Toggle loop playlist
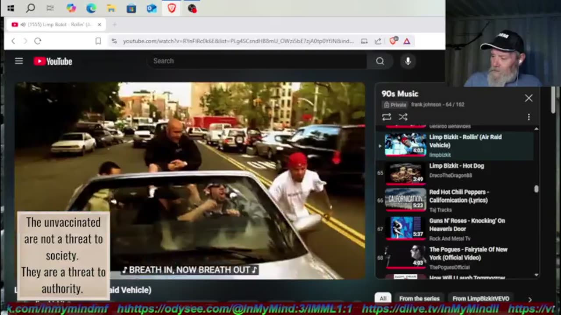561x315 pixels. point(387,117)
